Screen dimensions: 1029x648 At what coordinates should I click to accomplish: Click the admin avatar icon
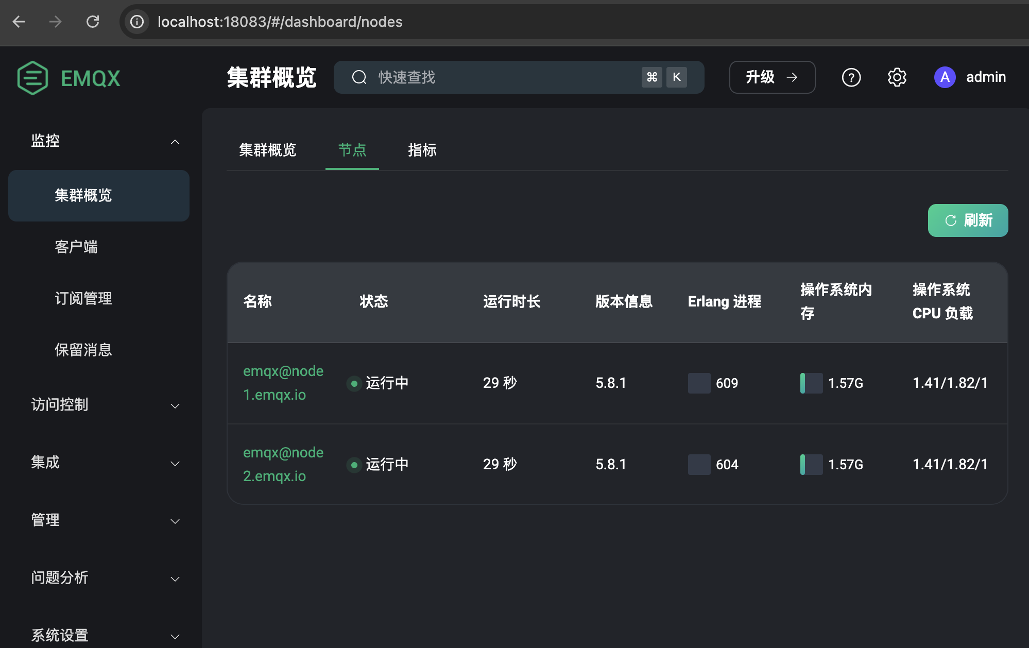(x=945, y=77)
